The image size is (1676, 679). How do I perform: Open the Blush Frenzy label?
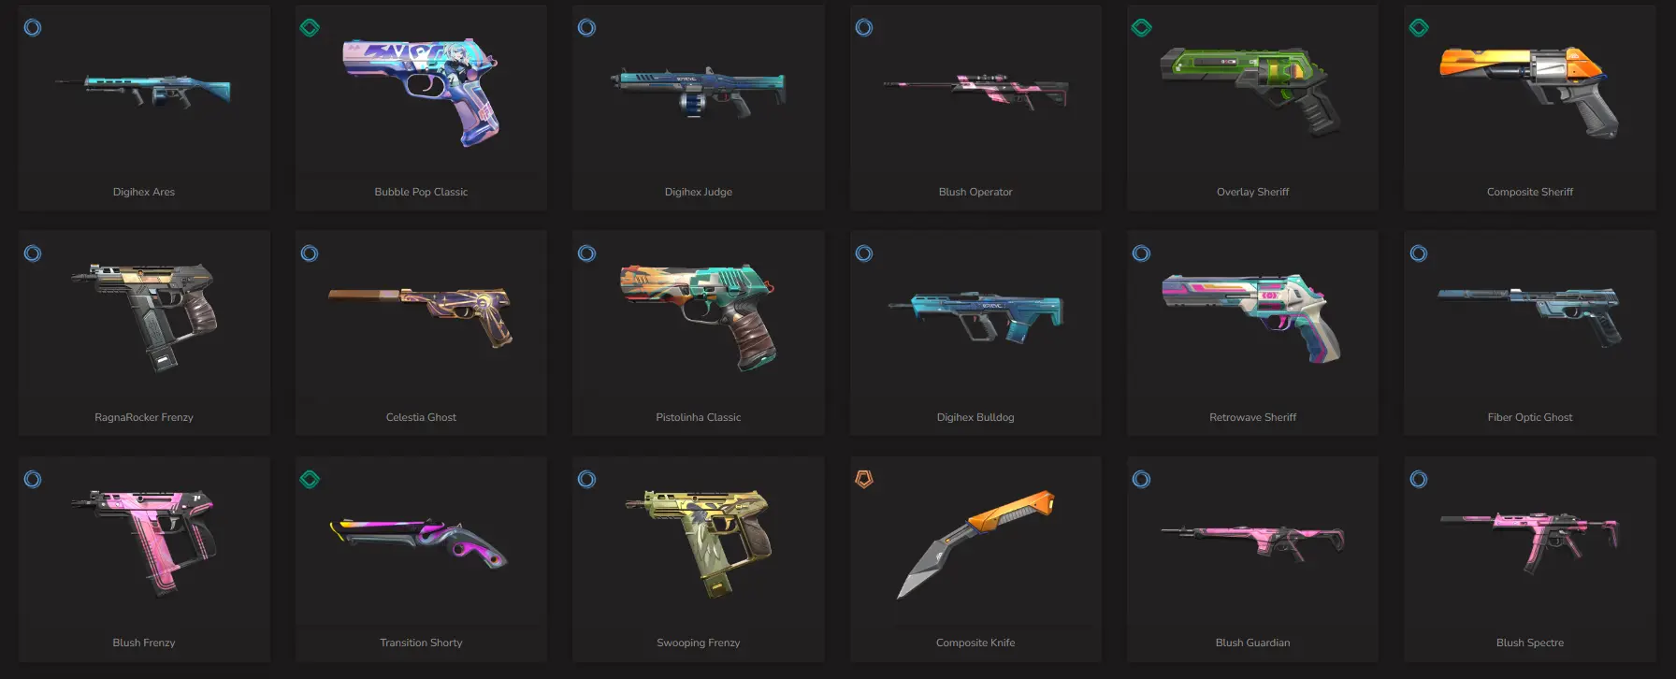point(144,643)
